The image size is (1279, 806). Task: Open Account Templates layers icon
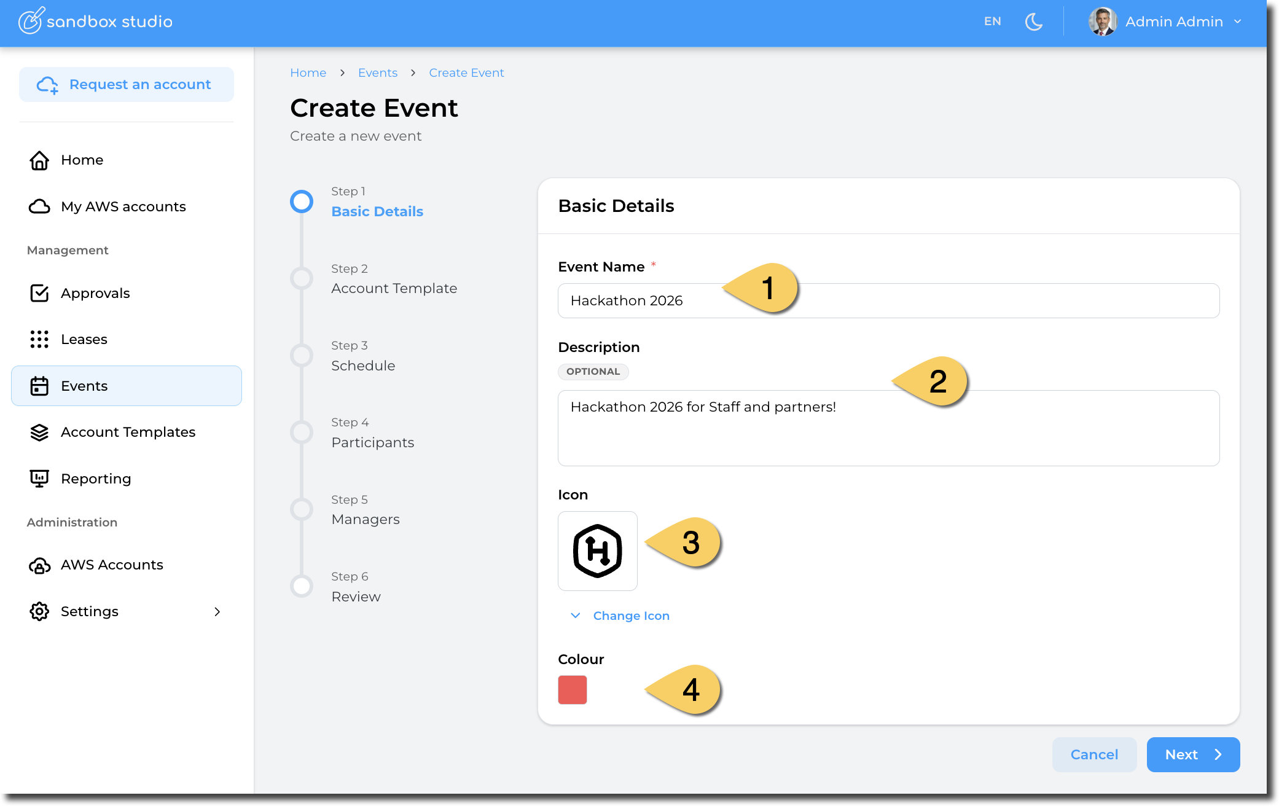tap(39, 432)
